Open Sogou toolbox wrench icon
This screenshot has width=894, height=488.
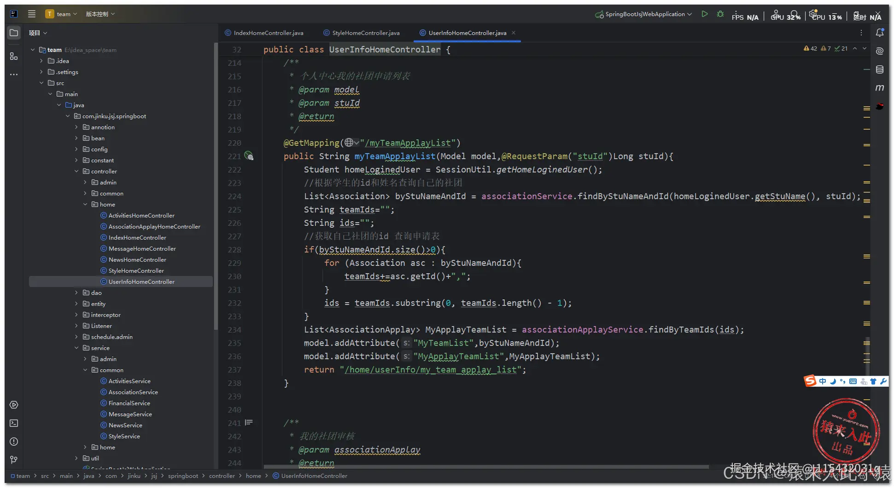pos(883,381)
